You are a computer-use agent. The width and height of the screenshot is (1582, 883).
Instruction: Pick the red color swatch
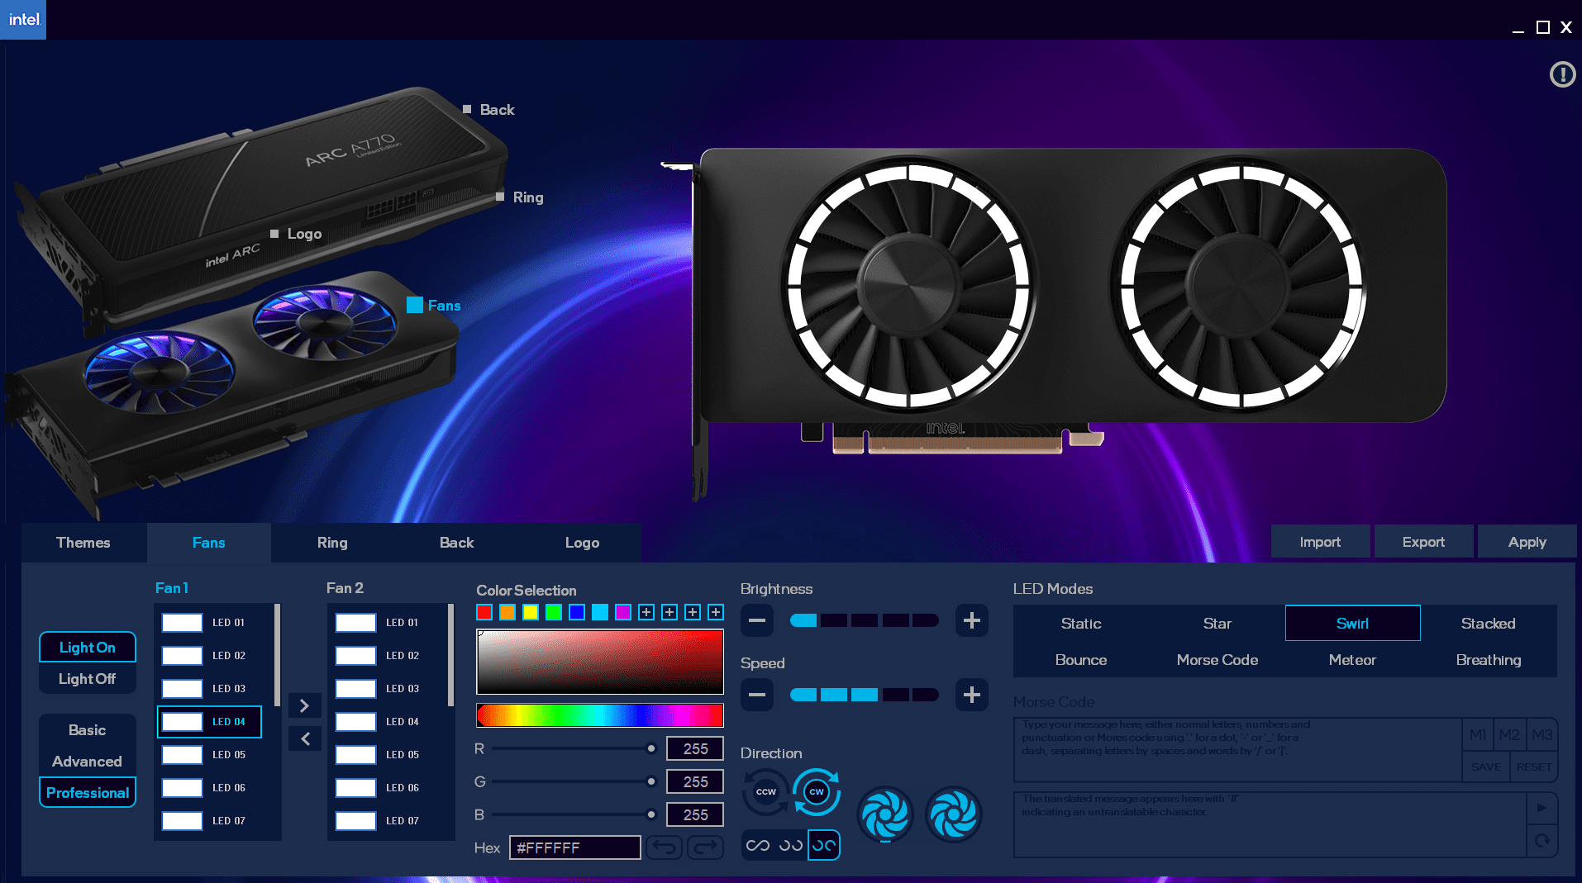click(484, 612)
